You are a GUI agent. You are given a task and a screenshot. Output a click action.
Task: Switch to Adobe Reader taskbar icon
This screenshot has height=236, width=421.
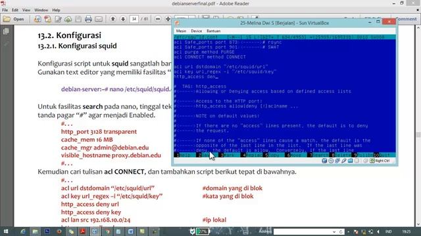(x=83, y=231)
